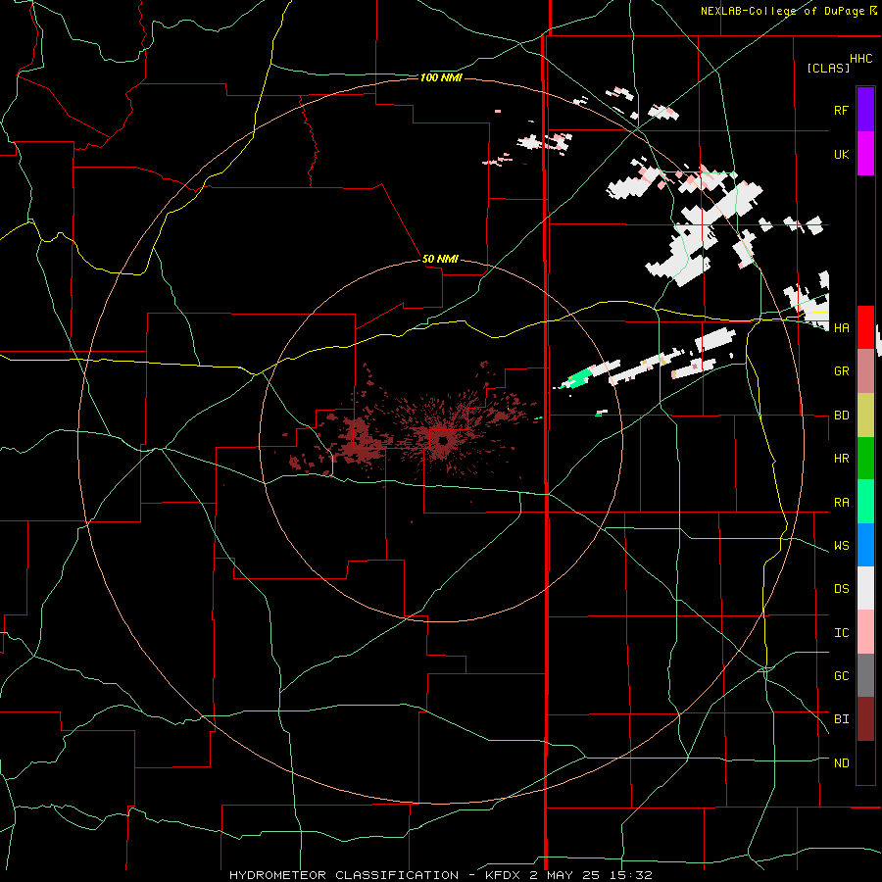Click the "DS" legend label
The height and width of the screenshot is (882, 882).
click(x=841, y=589)
